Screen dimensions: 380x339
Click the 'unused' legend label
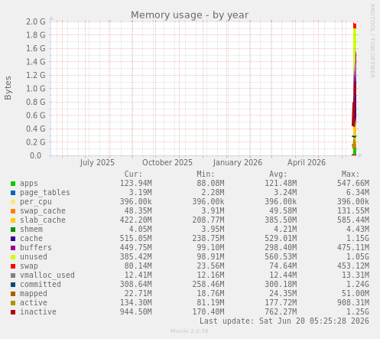pos(34,257)
